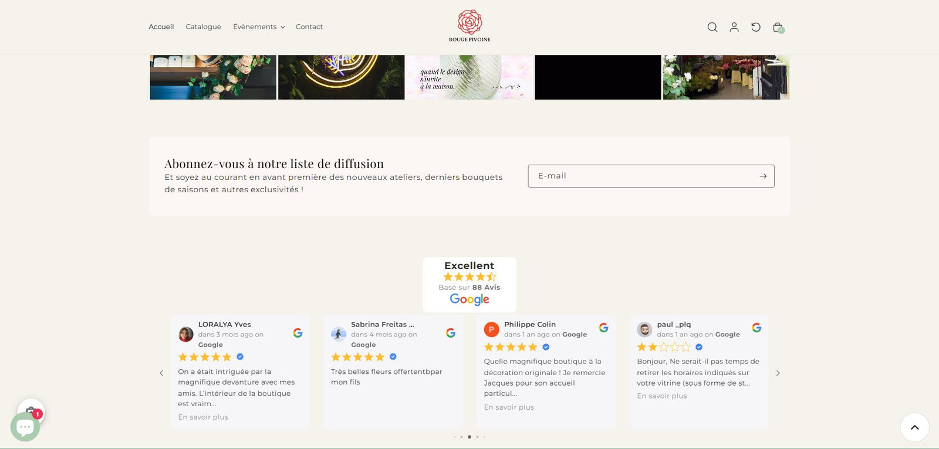
Task: Click verified badge on LORALYA Yves review
Action: 240,356
